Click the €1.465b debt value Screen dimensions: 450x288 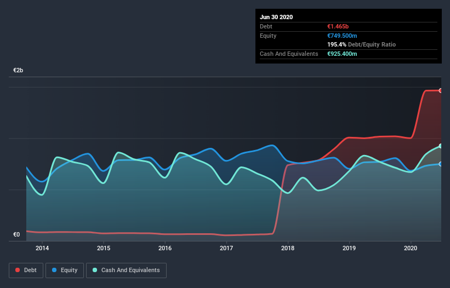(x=338, y=26)
